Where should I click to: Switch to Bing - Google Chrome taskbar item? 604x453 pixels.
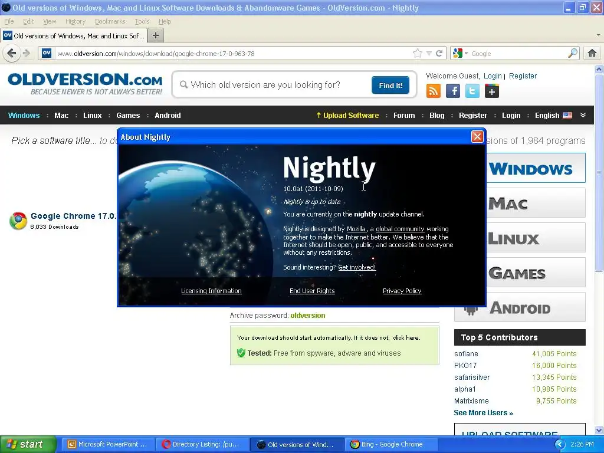coord(390,444)
